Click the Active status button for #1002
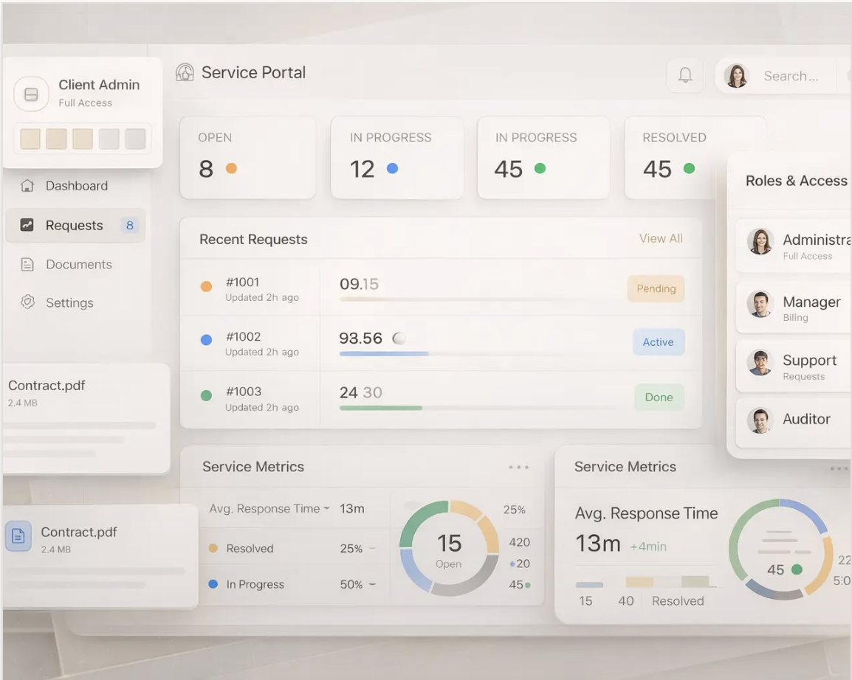This screenshot has width=852, height=680. [658, 342]
